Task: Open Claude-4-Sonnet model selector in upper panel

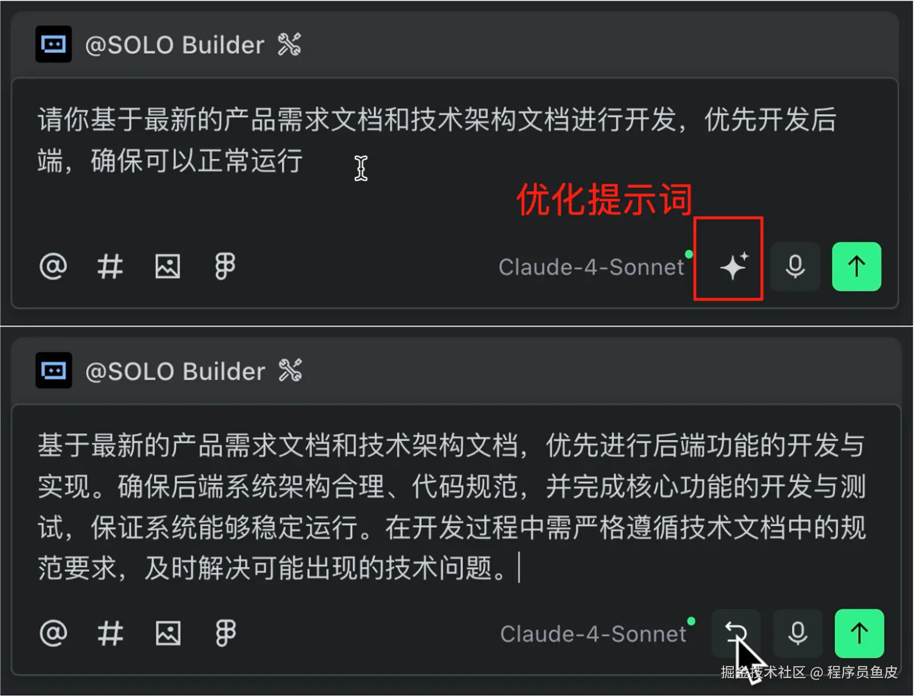Action: coord(592,267)
